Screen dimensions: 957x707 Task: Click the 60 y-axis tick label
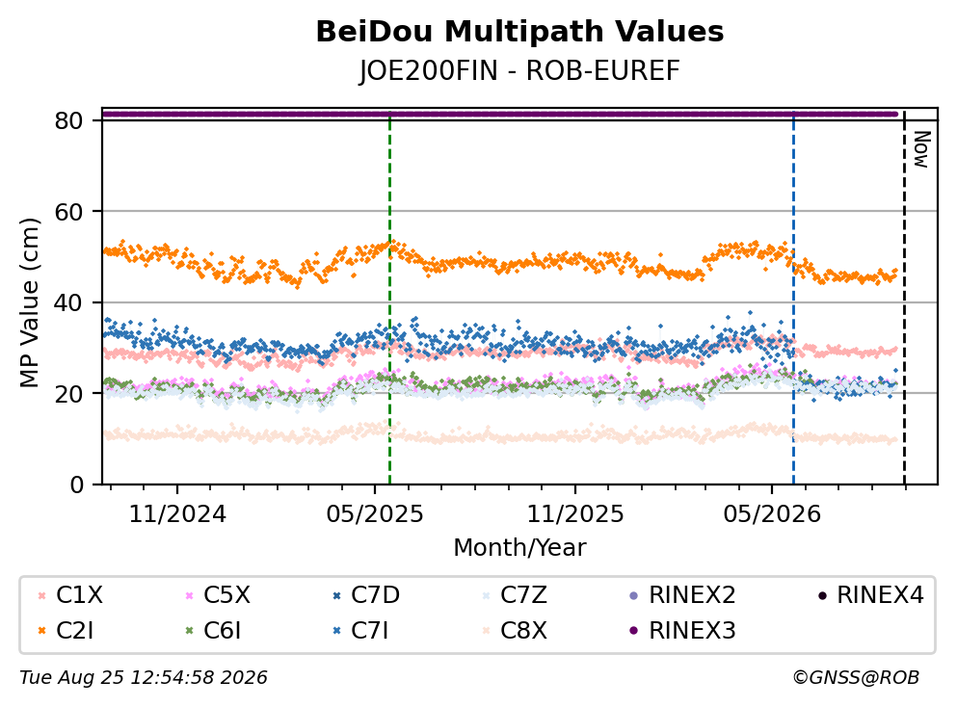[x=68, y=212]
